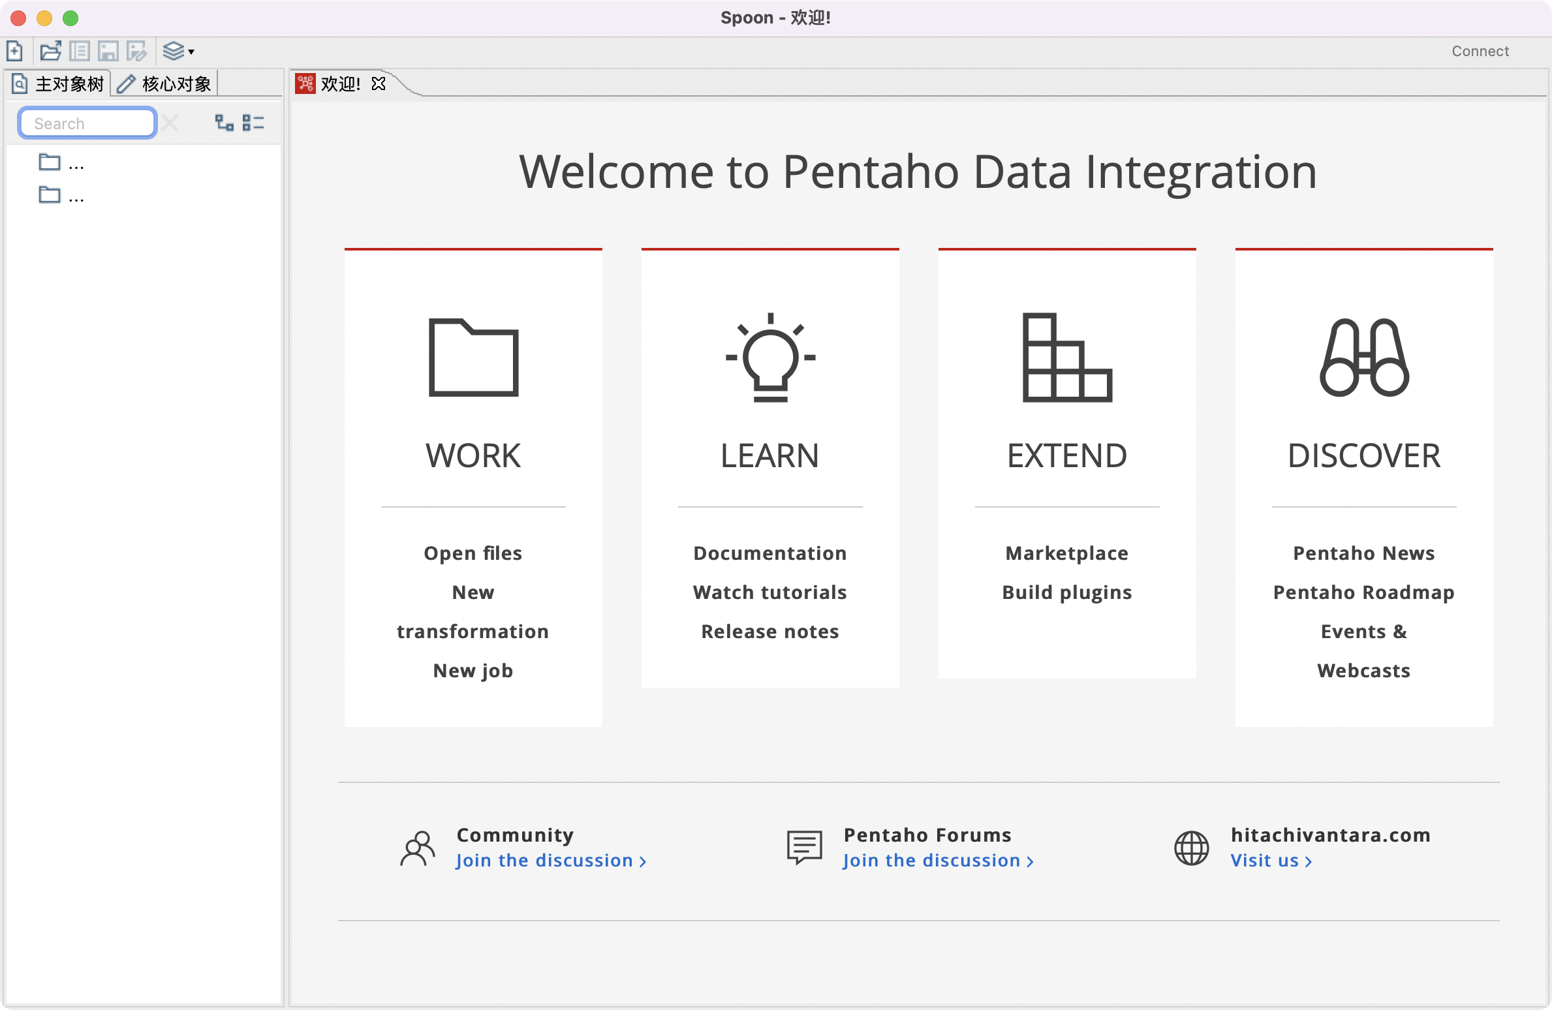Click the 'New job' link

(473, 671)
